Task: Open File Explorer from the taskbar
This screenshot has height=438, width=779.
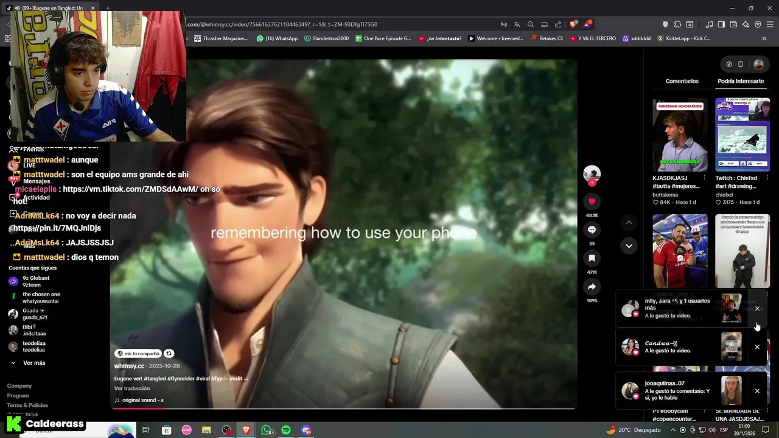Action: point(206,430)
